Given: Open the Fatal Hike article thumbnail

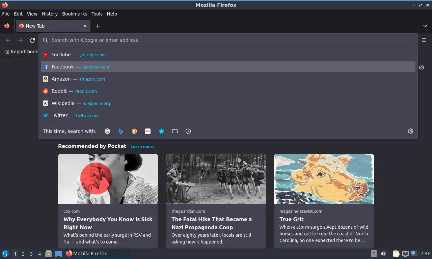Looking at the screenshot, I should click(x=216, y=179).
